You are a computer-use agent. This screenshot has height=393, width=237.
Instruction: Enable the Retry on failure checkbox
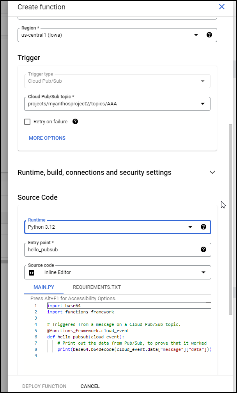coord(27,122)
